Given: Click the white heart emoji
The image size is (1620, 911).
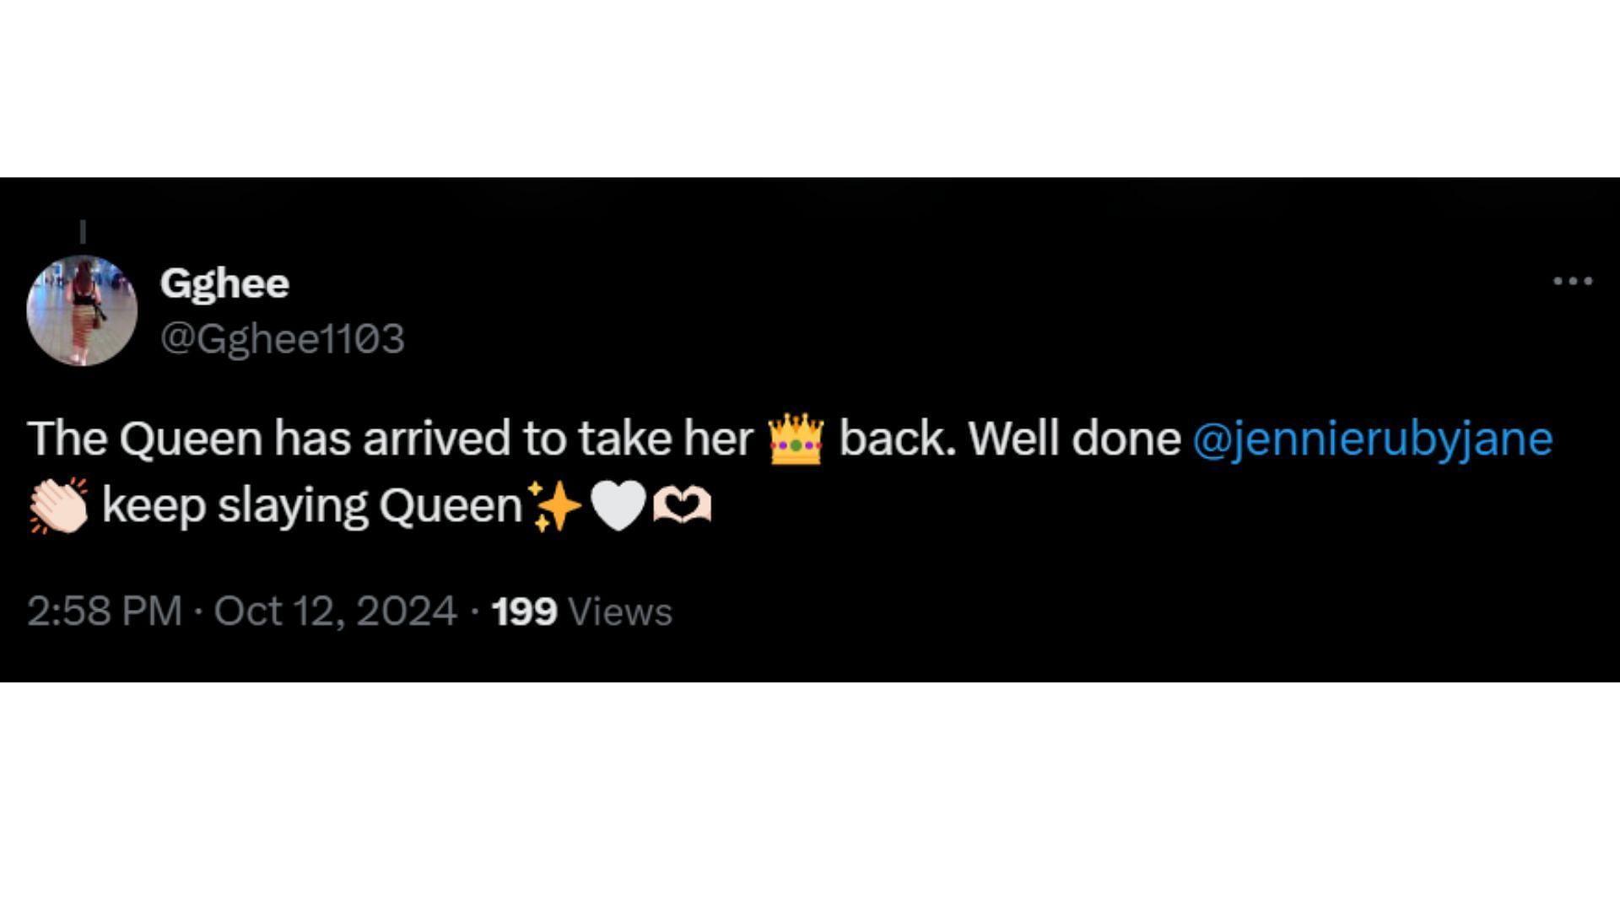Looking at the screenshot, I should point(618,506).
